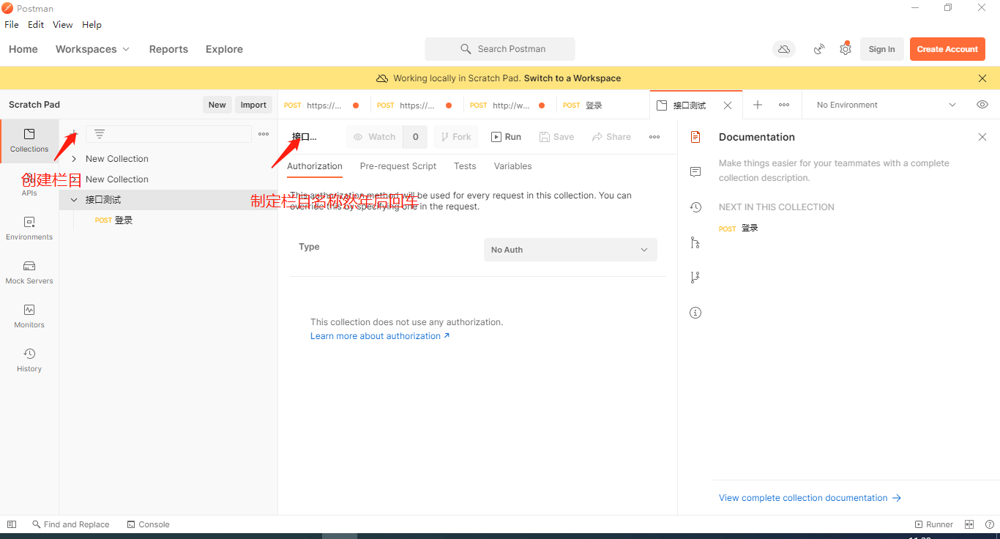Open the Environments sidebar section
The width and height of the screenshot is (1000, 539).
coord(29,228)
